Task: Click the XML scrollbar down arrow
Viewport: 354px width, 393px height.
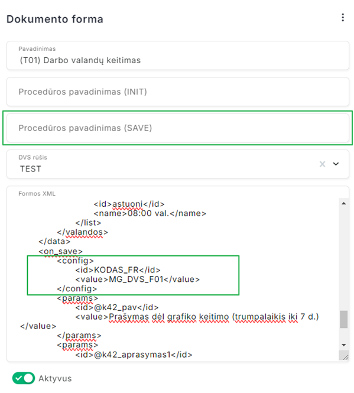Action: click(x=344, y=345)
